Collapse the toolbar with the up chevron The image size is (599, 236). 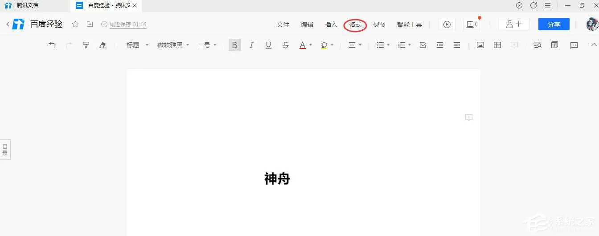pos(593,45)
